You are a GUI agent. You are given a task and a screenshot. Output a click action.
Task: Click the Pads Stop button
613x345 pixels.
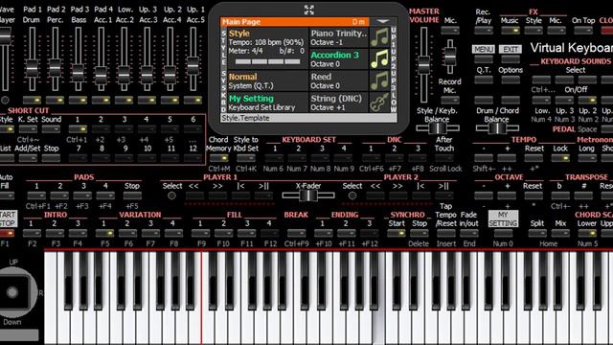click(x=132, y=195)
